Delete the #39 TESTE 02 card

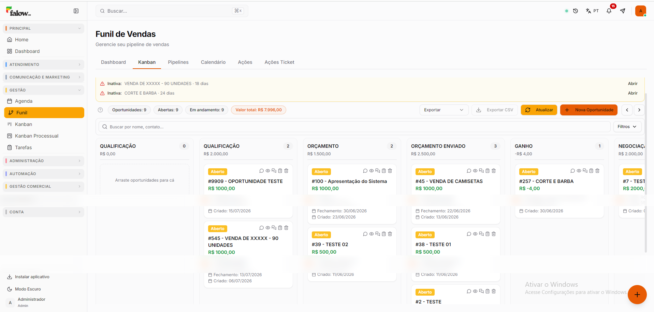coord(390,234)
